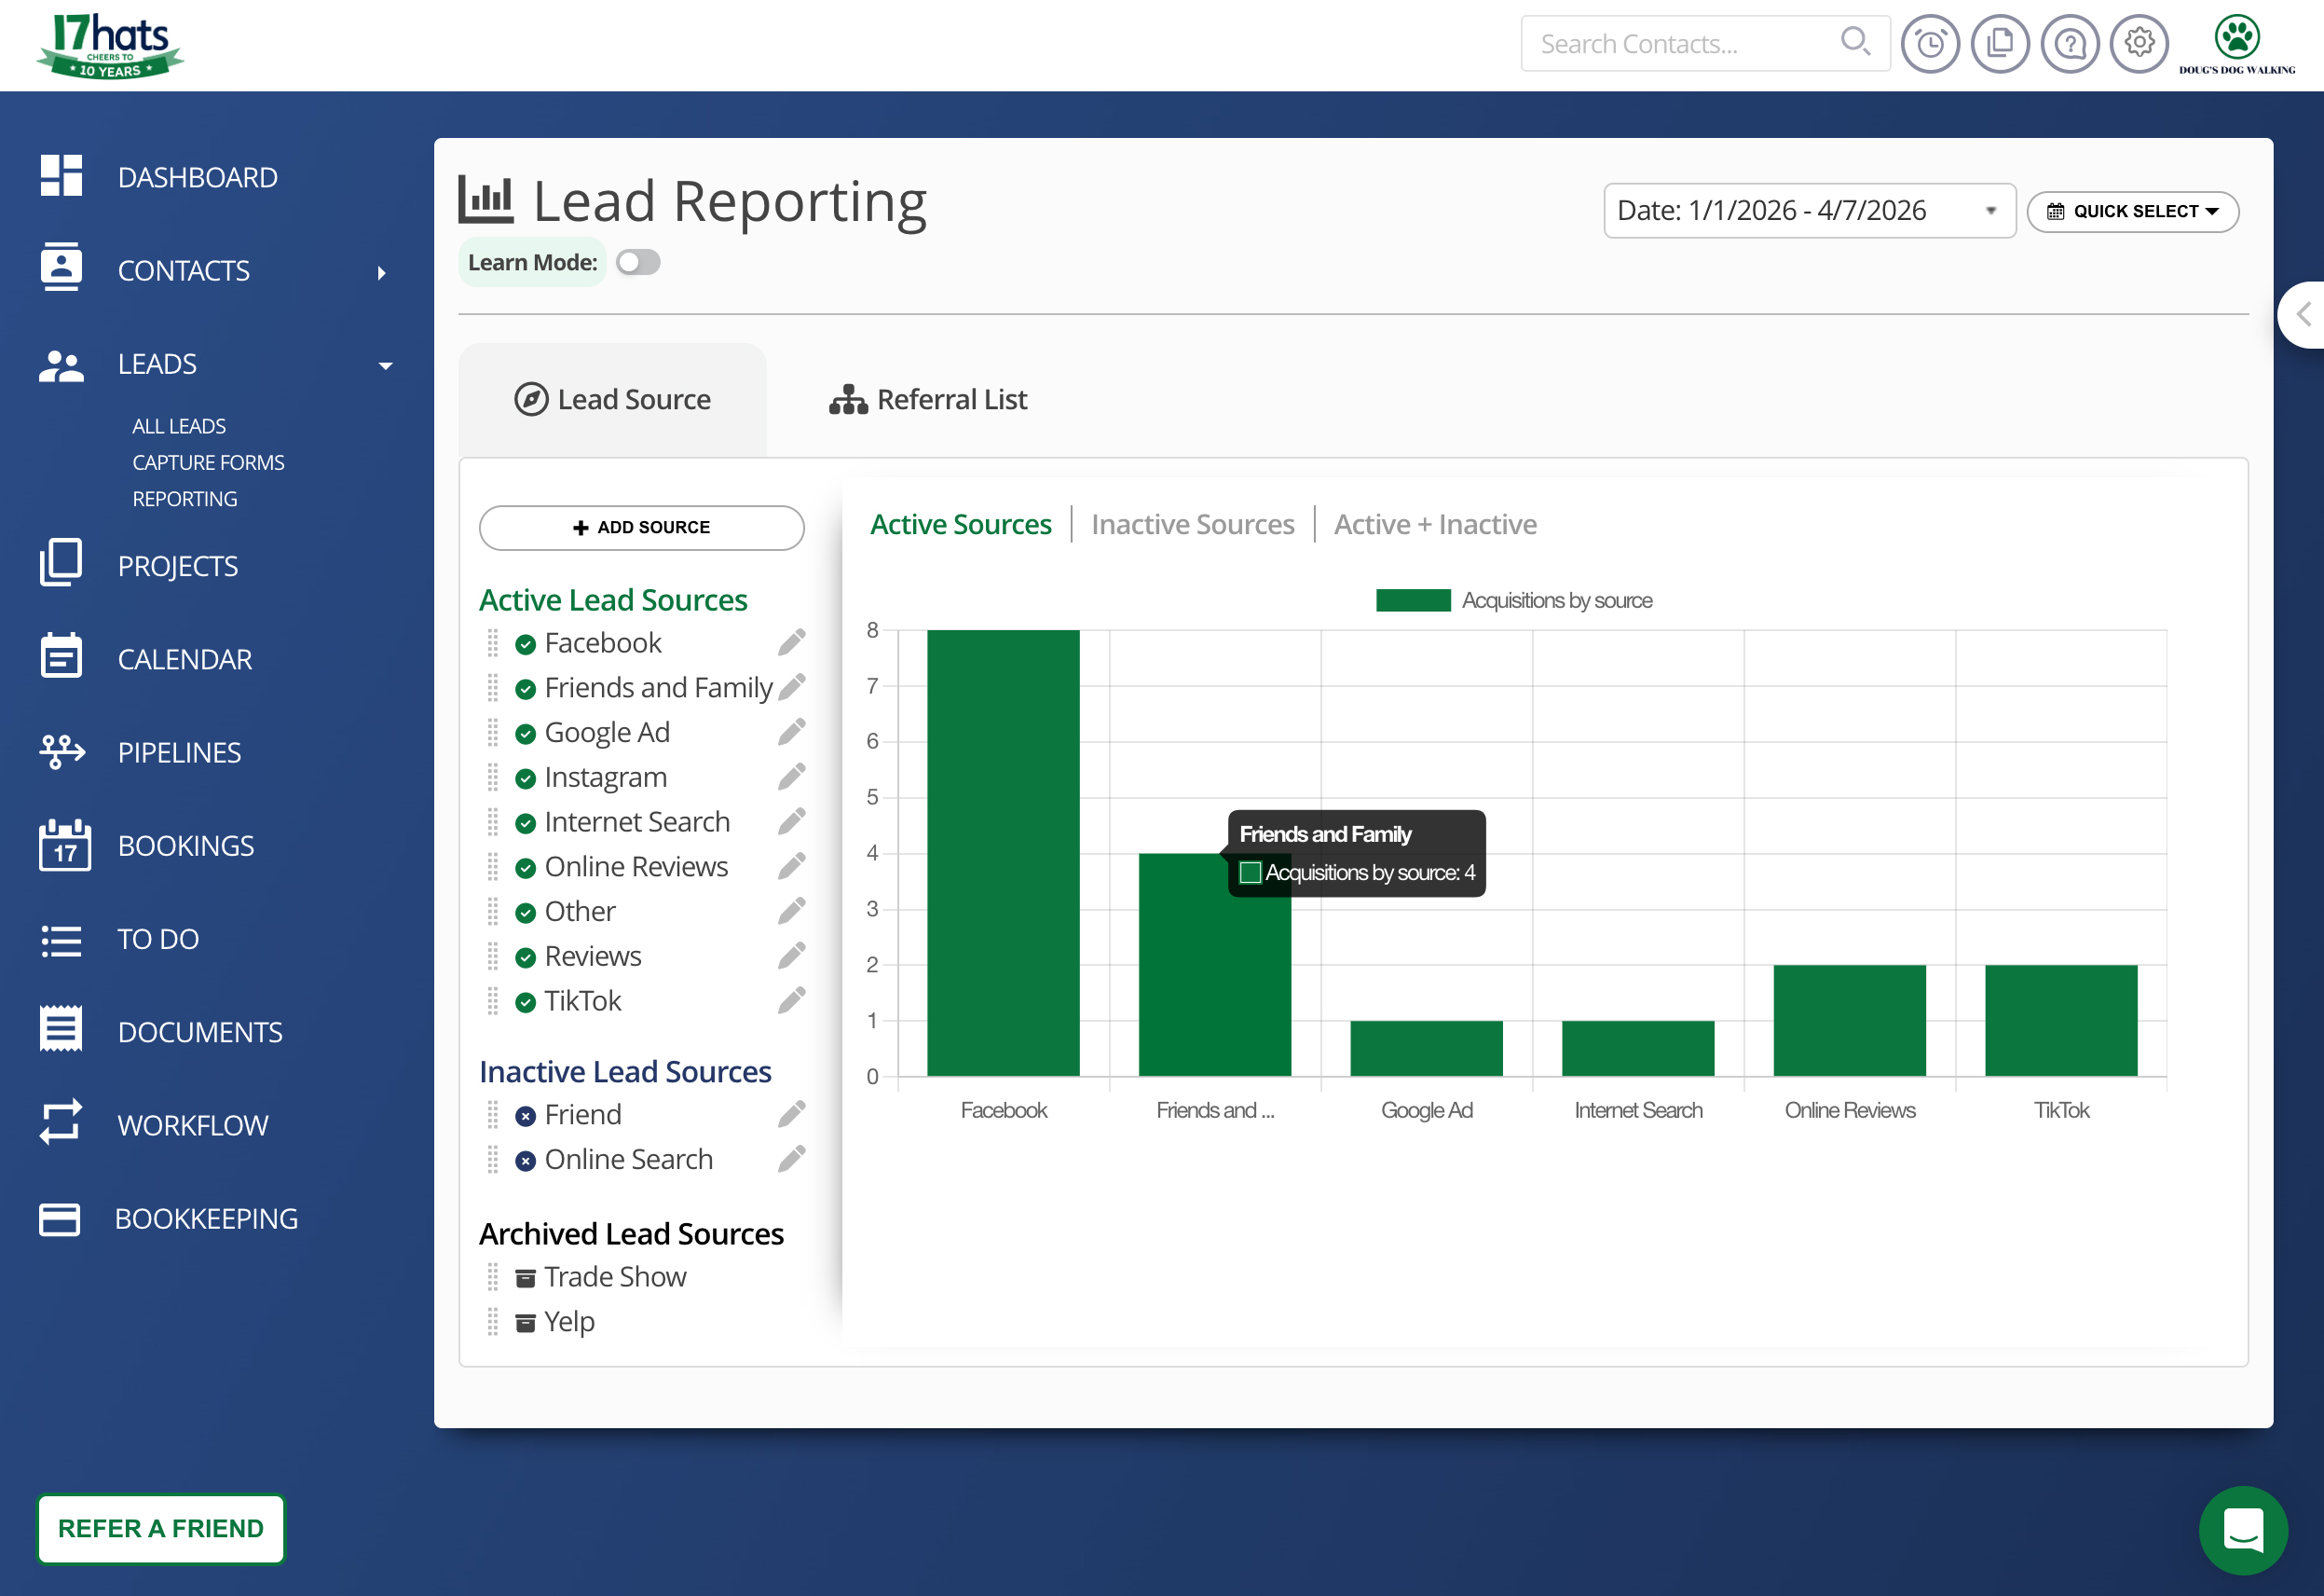Open the chat support bubble icon
Image resolution: width=2324 pixels, height=1596 pixels.
tap(2242, 1530)
